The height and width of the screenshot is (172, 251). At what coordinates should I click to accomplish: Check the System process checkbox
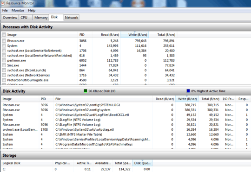[x=4, y=46]
